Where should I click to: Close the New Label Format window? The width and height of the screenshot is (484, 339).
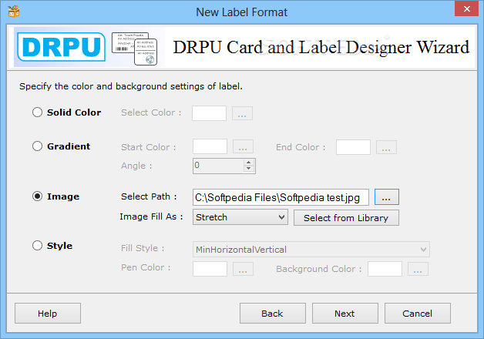pyautogui.click(x=467, y=8)
